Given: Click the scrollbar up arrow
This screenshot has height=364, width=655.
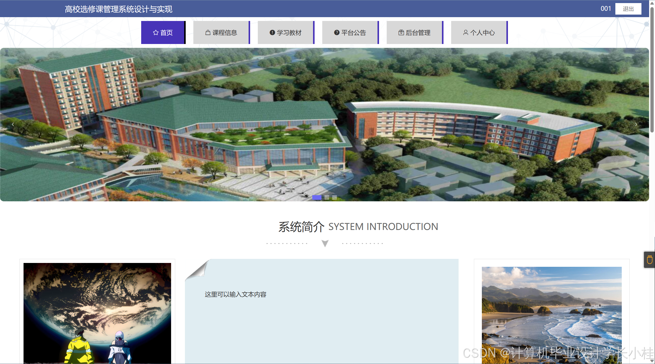Looking at the screenshot, I should pyautogui.click(x=652, y=3).
